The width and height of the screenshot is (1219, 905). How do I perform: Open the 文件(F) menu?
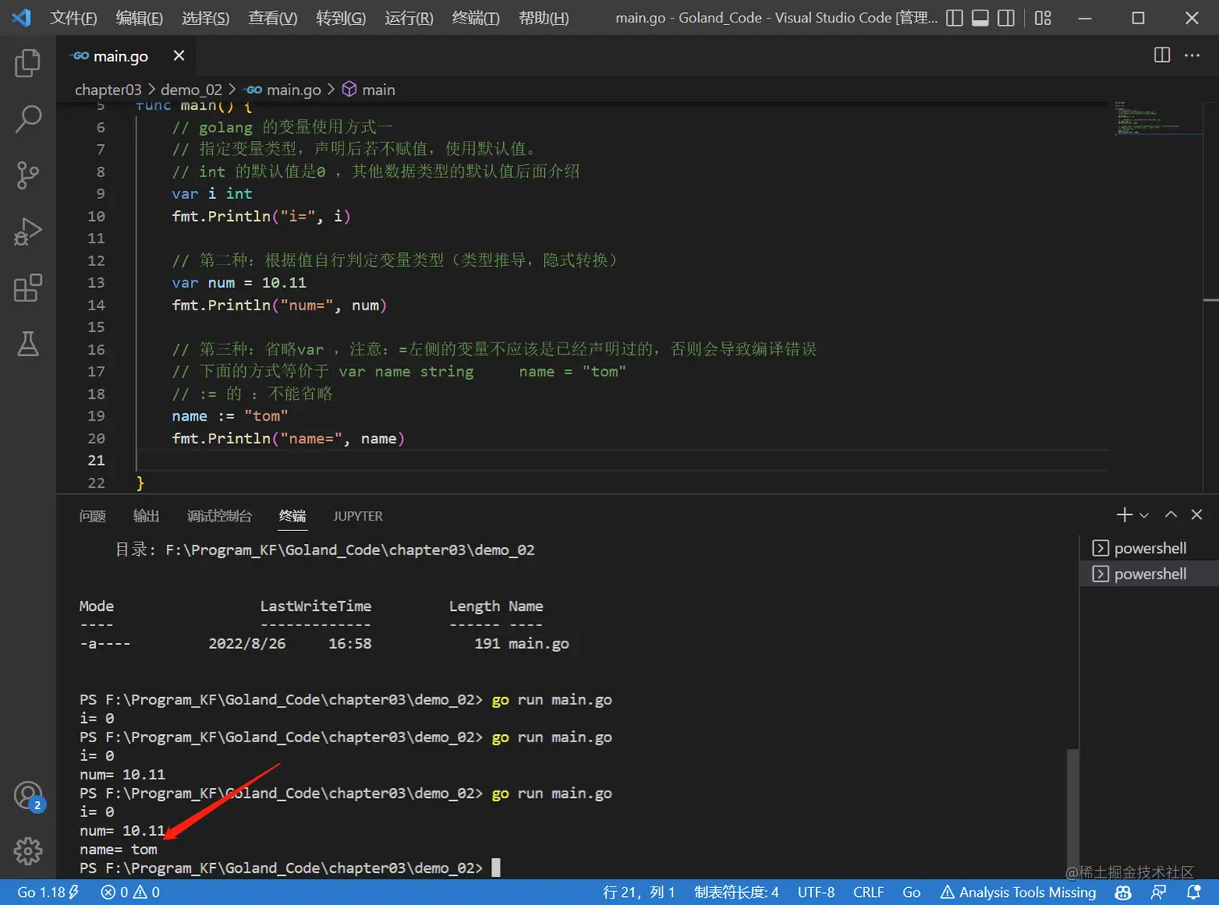pos(73,18)
